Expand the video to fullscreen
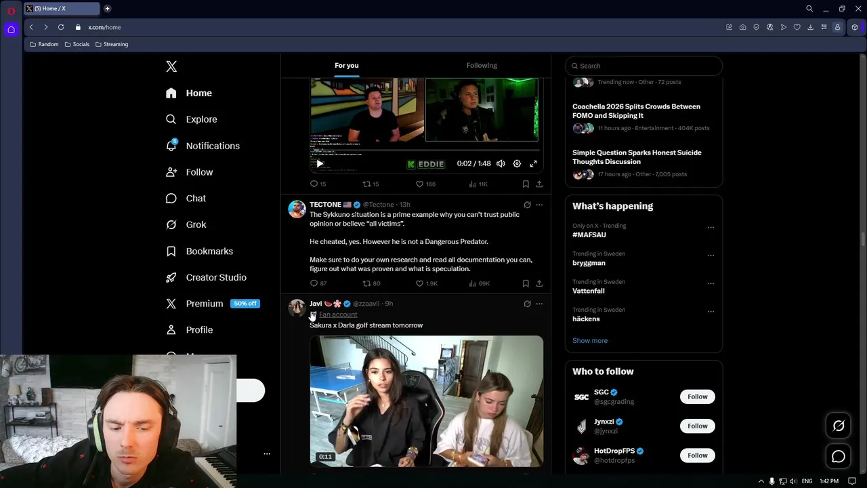This screenshot has height=488, width=867. pos(533,163)
